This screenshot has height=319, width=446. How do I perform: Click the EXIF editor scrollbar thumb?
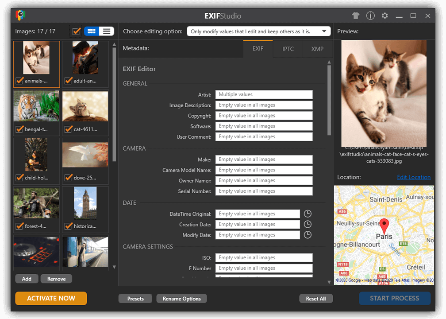329,100
